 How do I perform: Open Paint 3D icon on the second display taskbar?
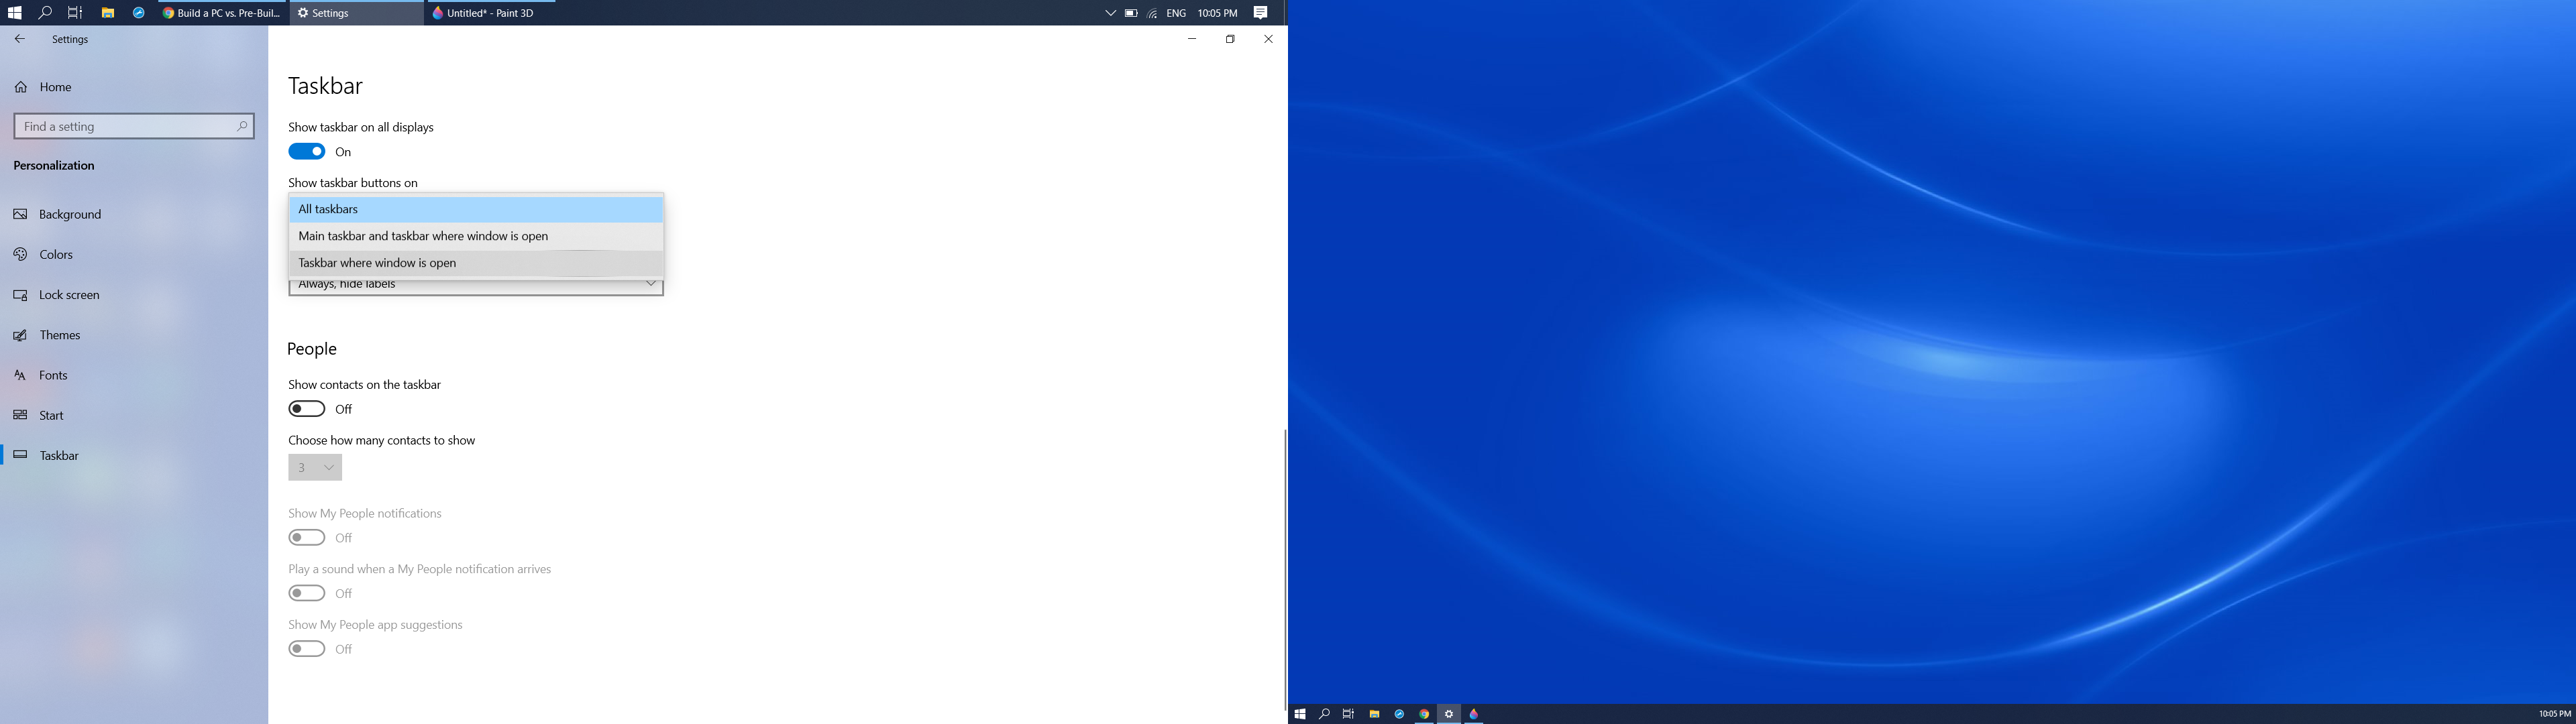click(x=1474, y=714)
